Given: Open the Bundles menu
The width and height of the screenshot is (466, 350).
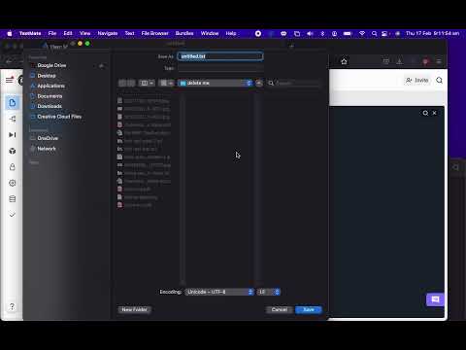Looking at the screenshot, I should [184, 33].
